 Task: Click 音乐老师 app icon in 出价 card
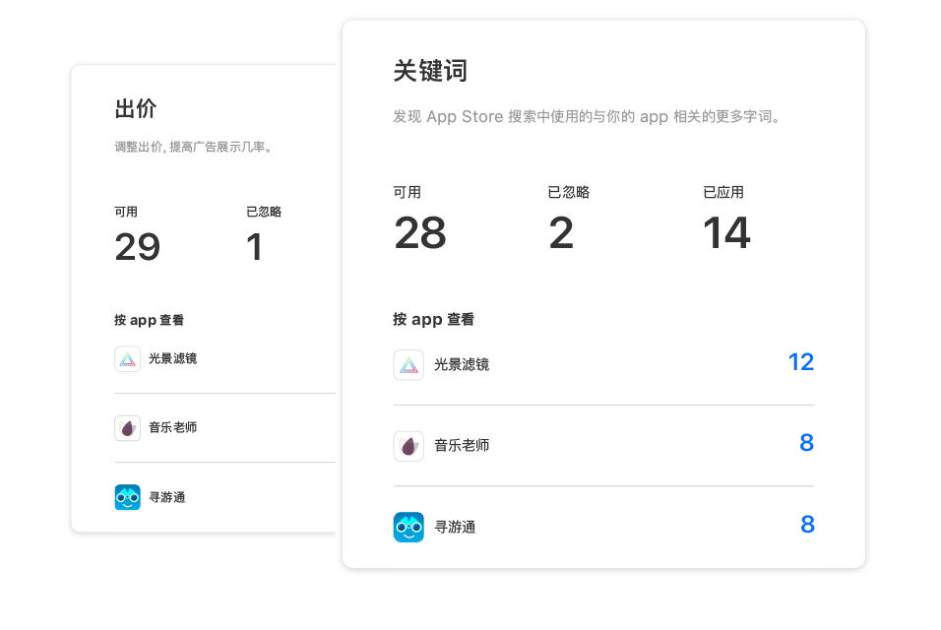click(127, 428)
